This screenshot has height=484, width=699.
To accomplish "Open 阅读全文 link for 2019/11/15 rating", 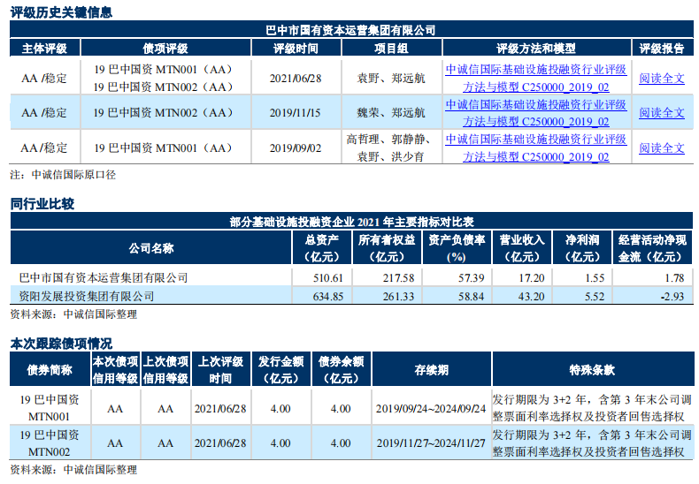I will click(662, 113).
